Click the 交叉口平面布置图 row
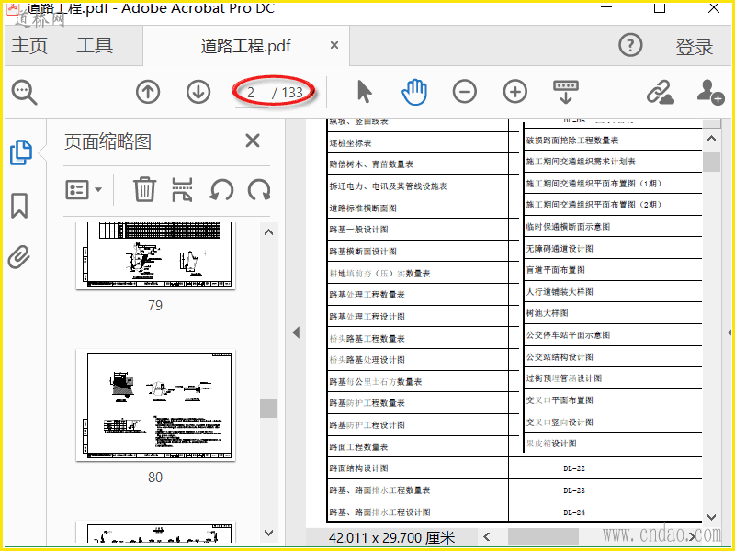Screen dimensions: 735x551 click(613, 400)
